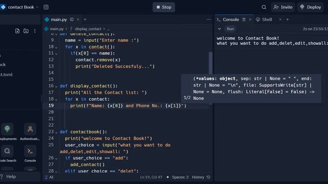Close the Shell tab
The image size is (328, 184).
click(280, 19)
